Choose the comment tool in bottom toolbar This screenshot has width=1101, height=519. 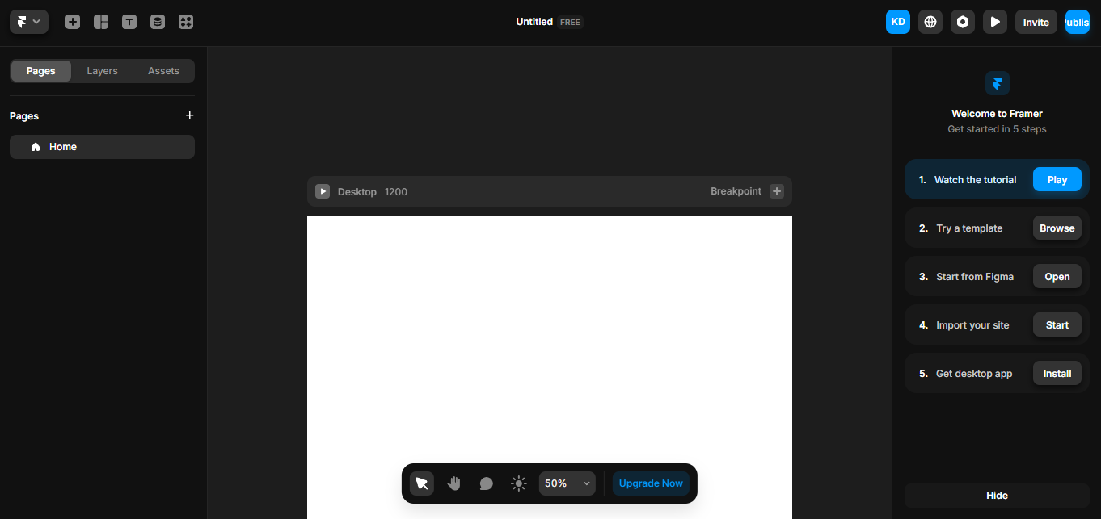487,483
